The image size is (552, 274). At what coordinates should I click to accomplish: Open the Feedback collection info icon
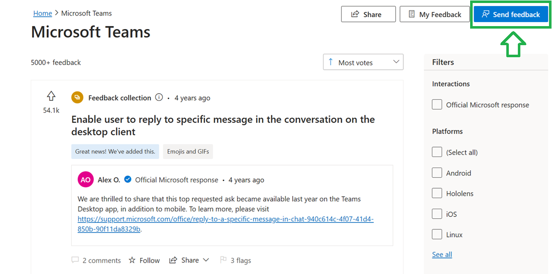(x=159, y=98)
